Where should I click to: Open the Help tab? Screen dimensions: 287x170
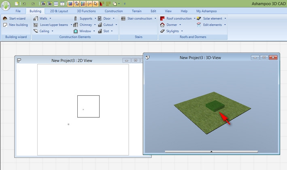pos(184,11)
